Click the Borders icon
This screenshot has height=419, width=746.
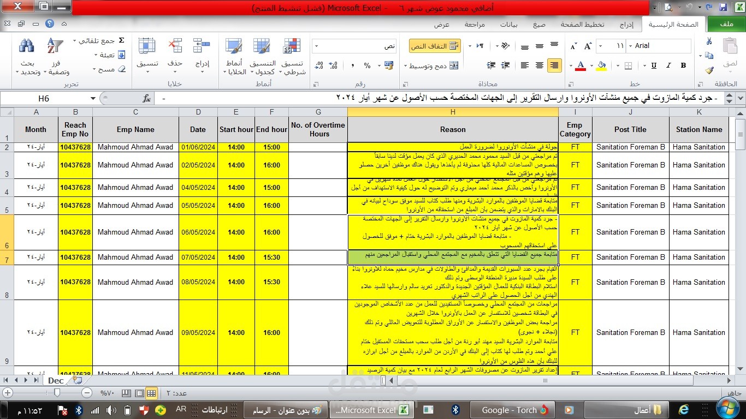627,65
